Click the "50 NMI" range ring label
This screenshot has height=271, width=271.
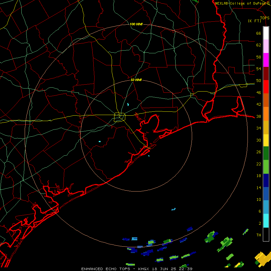click(x=136, y=80)
